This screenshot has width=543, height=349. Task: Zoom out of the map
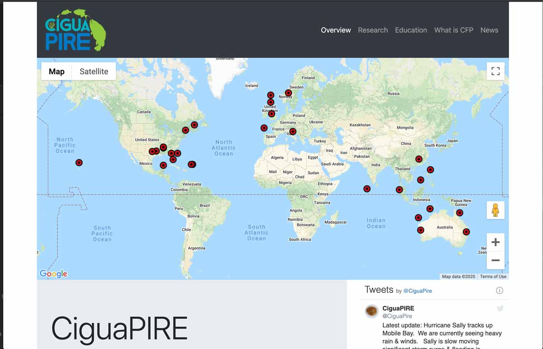[x=495, y=260]
